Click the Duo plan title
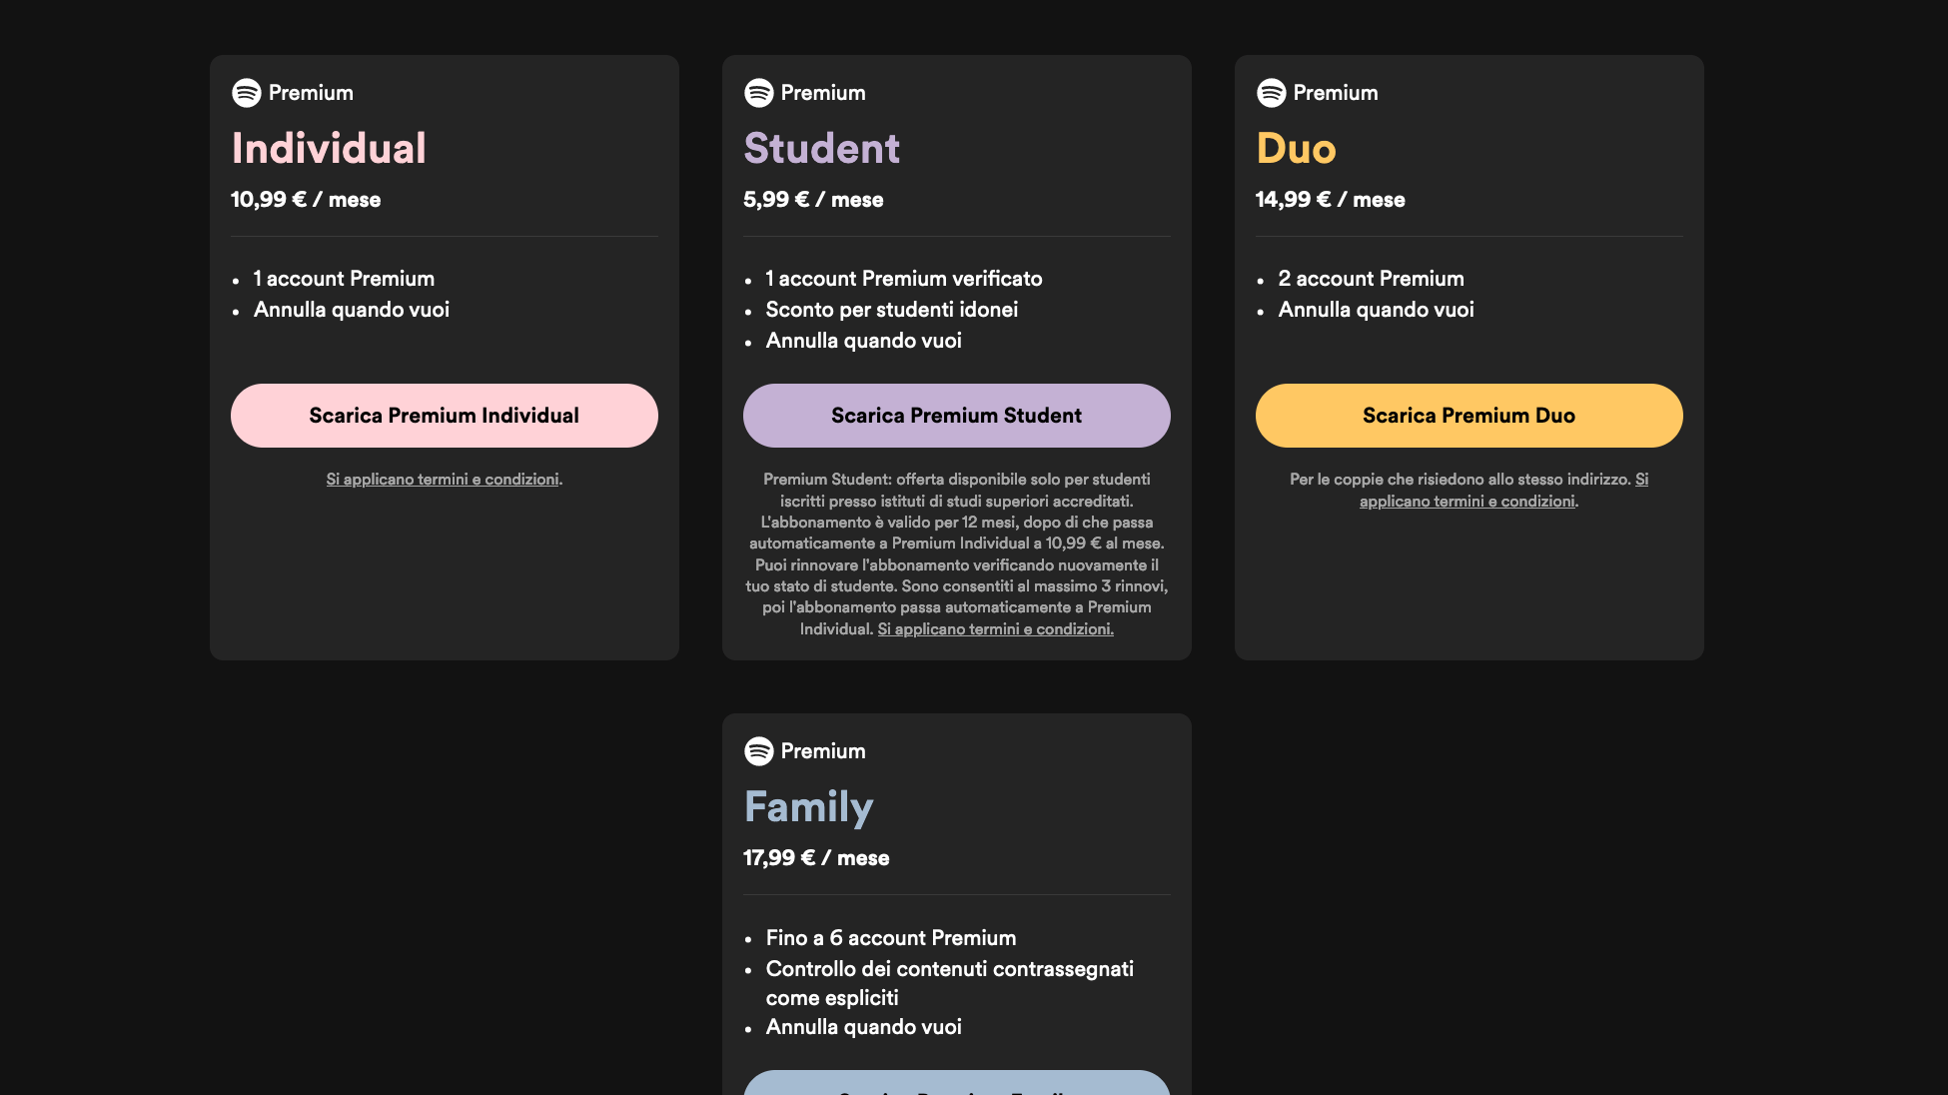1948x1095 pixels. pyautogui.click(x=1297, y=149)
